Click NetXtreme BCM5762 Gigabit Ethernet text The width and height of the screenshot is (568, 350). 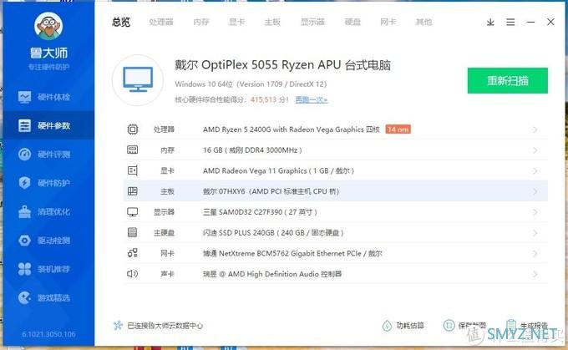(x=292, y=253)
